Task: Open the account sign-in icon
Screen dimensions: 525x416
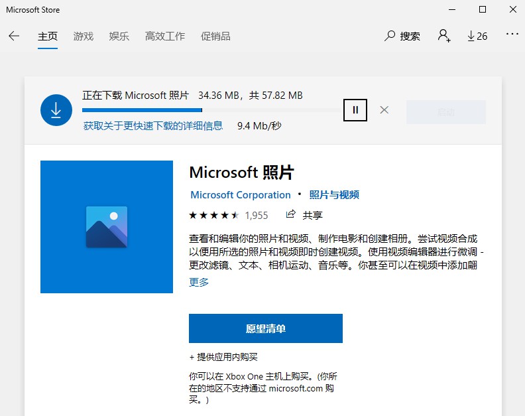Action: click(x=444, y=36)
